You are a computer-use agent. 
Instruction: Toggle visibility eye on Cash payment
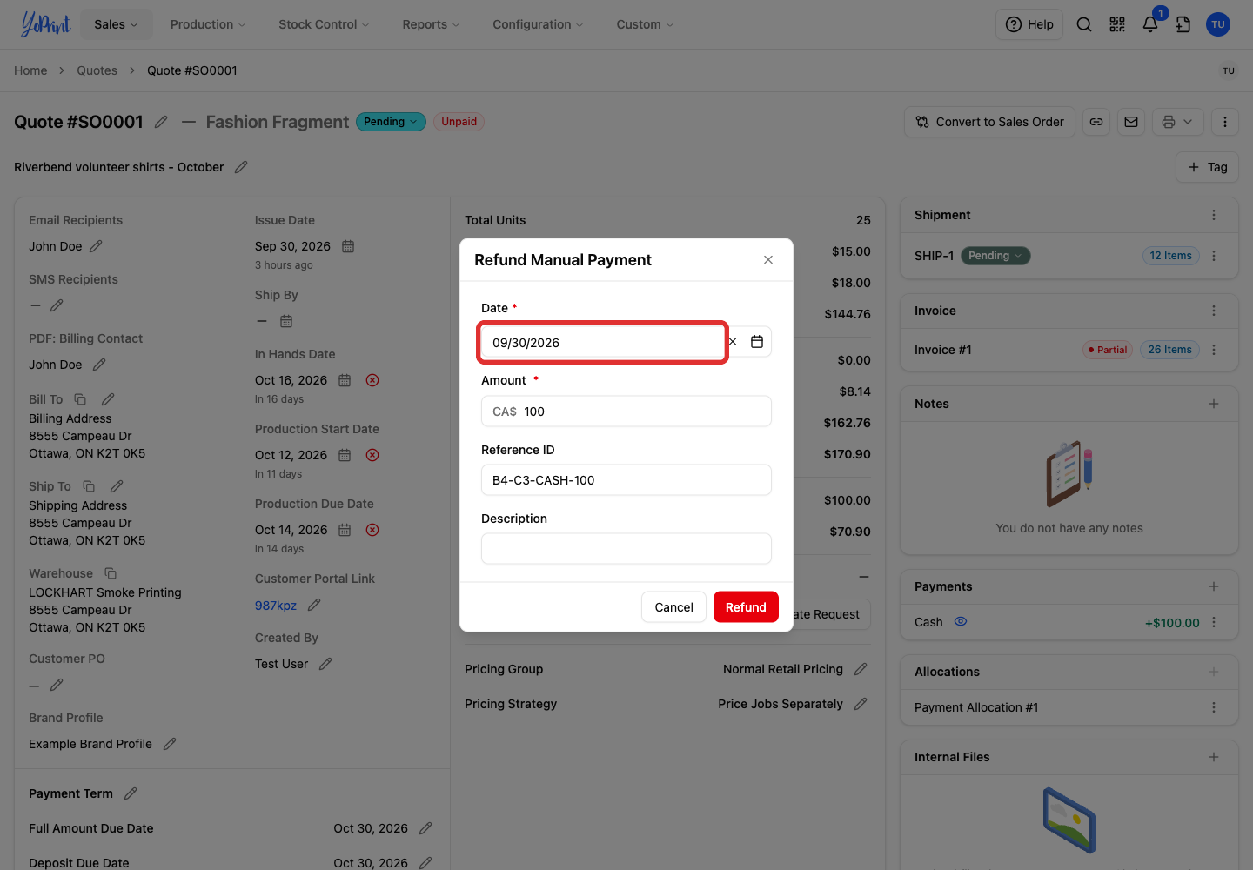tap(961, 622)
